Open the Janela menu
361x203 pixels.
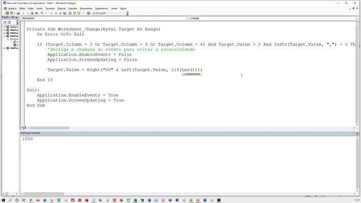tap(114, 8)
